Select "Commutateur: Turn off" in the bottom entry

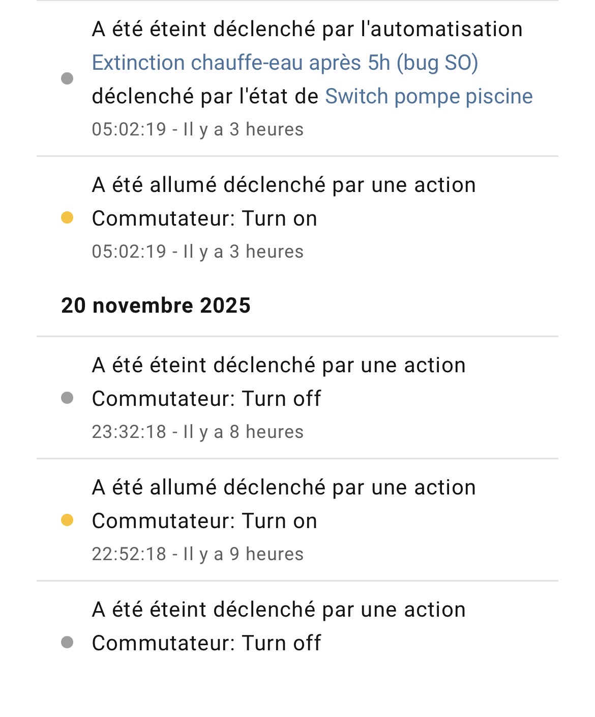tap(206, 643)
